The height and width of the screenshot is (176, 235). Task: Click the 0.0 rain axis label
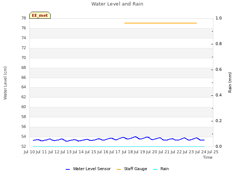pos(218,146)
